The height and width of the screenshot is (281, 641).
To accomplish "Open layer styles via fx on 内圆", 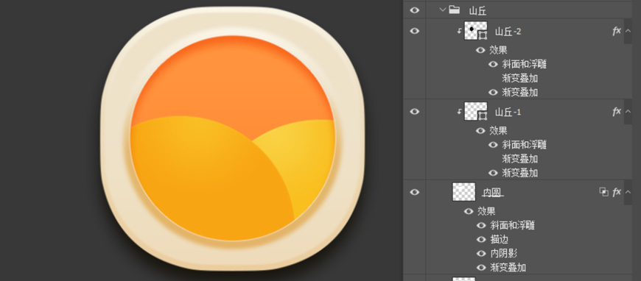I will pos(617,192).
